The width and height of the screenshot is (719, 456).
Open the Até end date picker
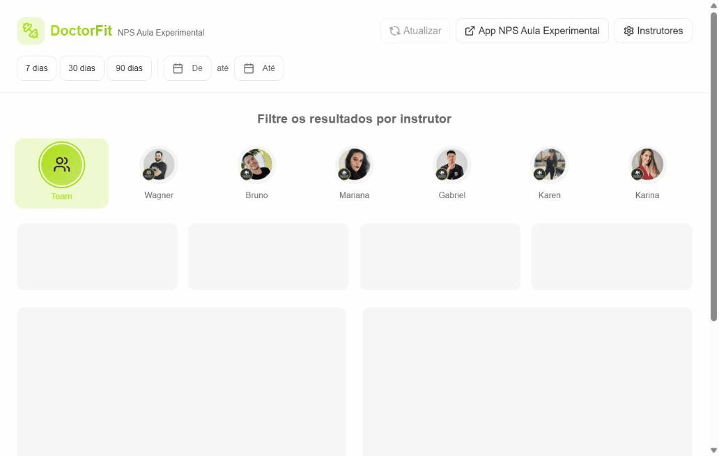pyautogui.click(x=259, y=68)
